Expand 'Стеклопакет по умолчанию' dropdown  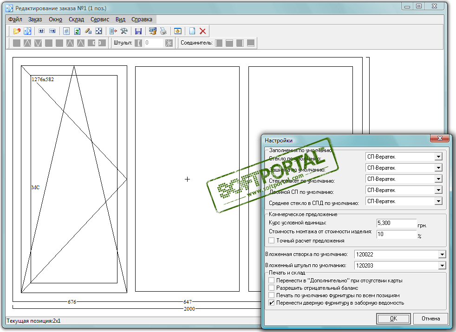coord(438,179)
